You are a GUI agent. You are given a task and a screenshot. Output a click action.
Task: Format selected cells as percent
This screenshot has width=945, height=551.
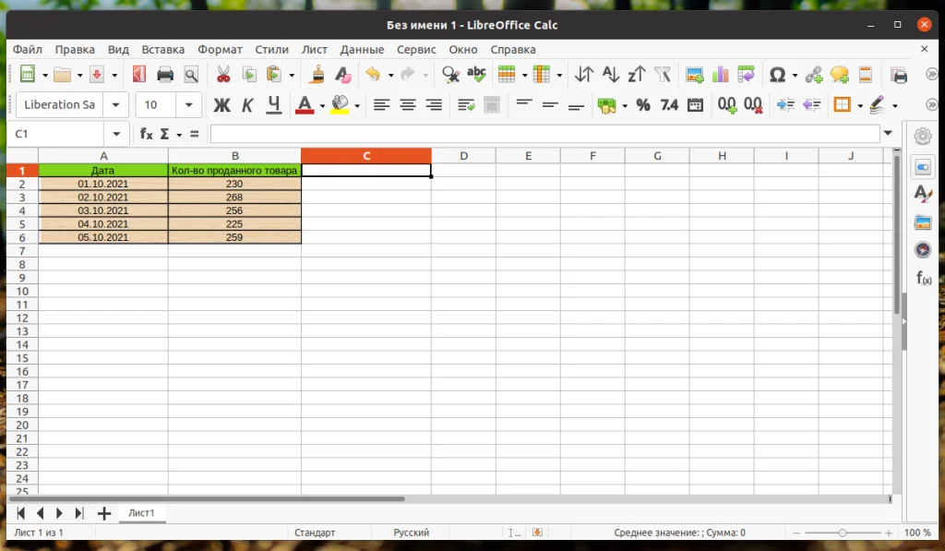click(642, 105)
